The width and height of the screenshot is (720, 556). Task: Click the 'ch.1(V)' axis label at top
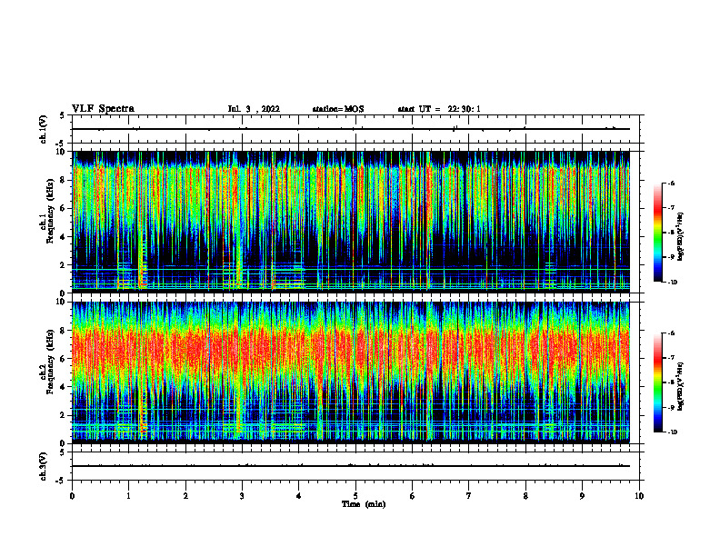coord(44,129)
